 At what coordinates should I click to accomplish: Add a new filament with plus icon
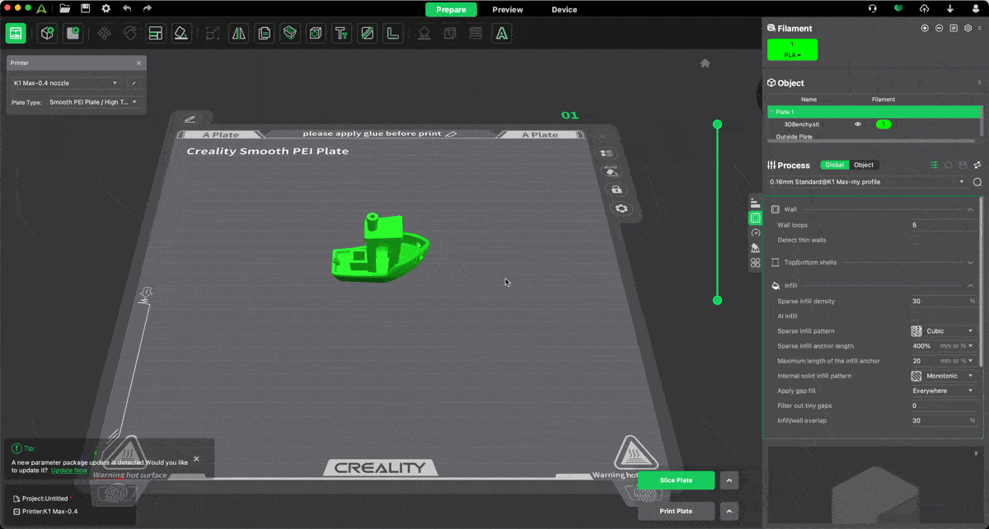coord(925,28)
